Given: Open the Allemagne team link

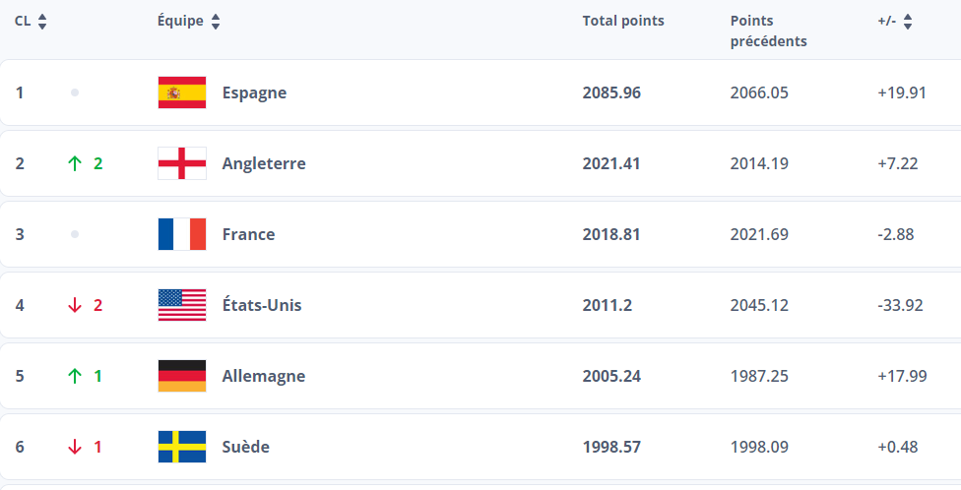Looking at the screenshot, I should [x=264, y=376].
